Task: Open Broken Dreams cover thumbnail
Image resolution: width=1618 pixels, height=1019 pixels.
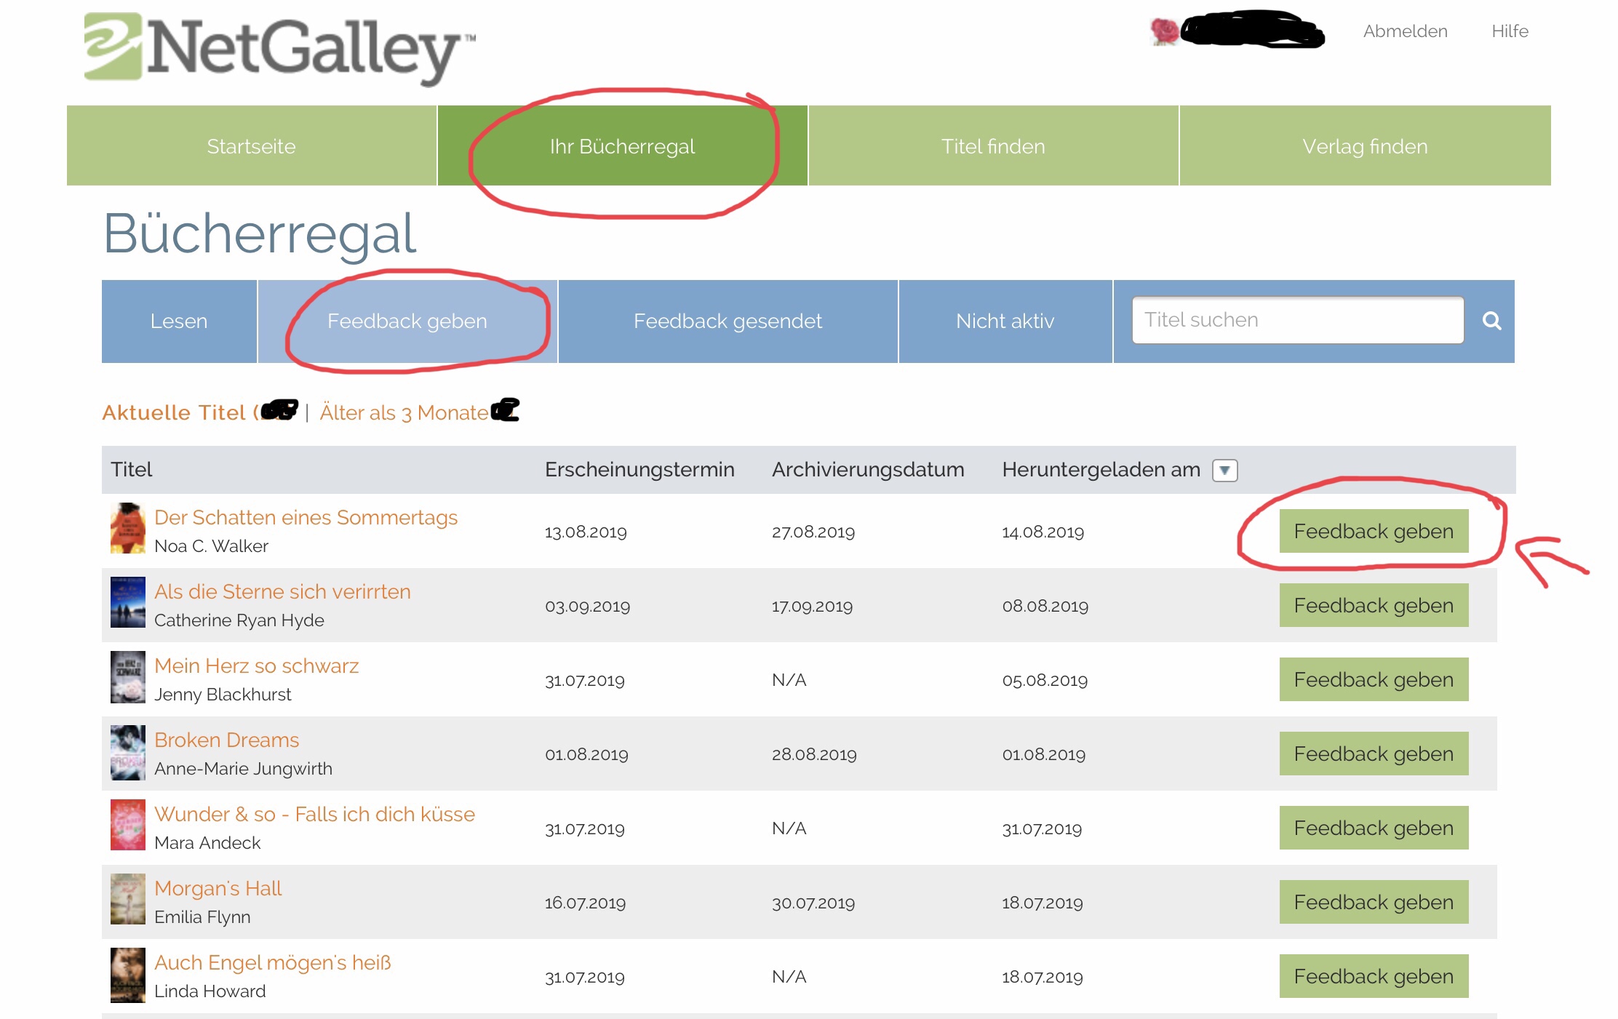Action: 127,751
